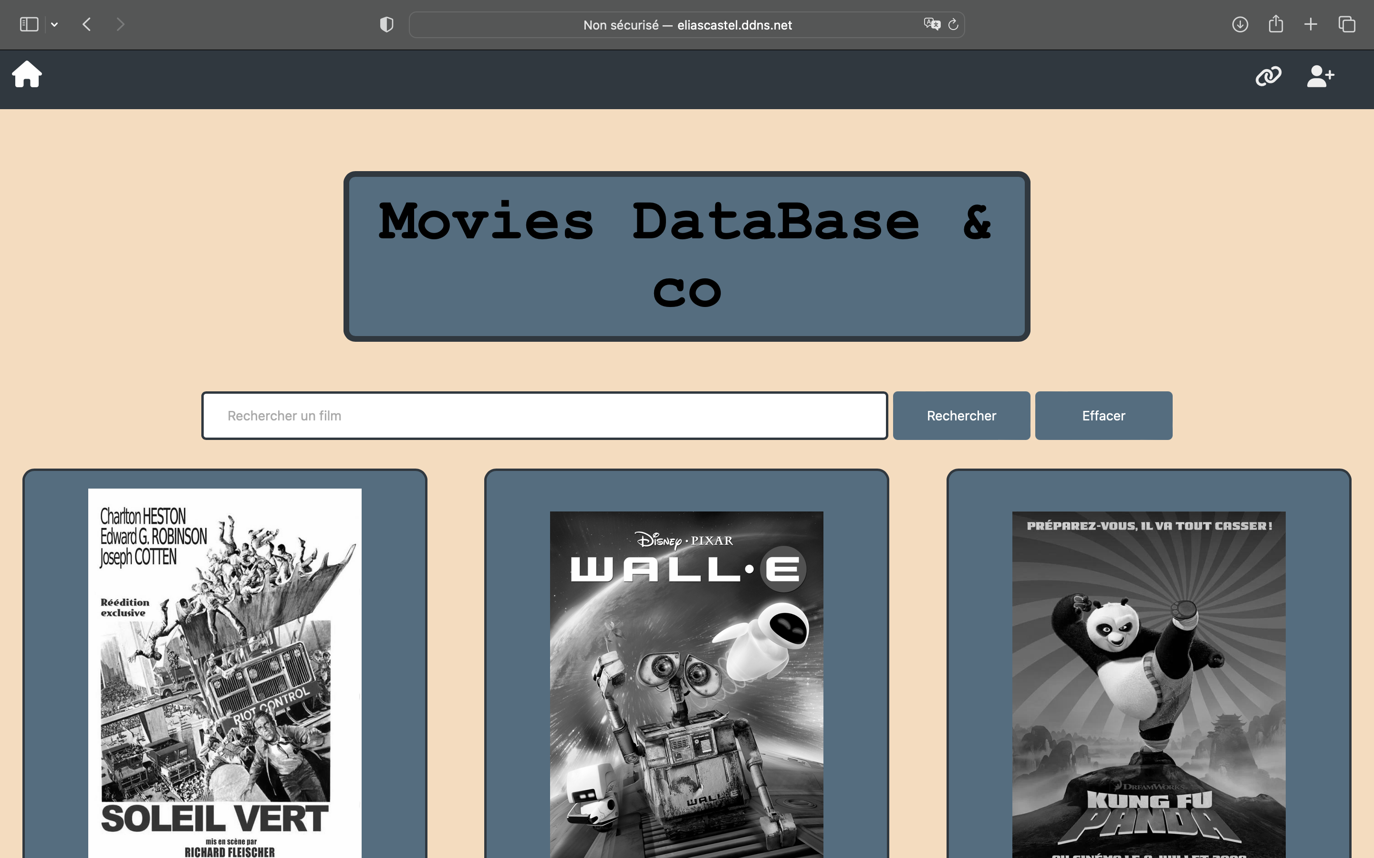
Task: Reload the page with the refresh icon
Action: click(x=953, y=24)
